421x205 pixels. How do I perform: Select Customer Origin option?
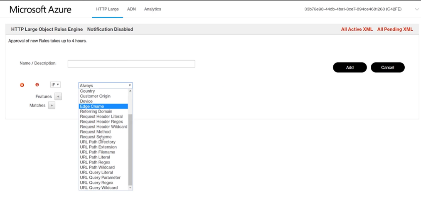pyautogui.click(x=103, y=96)
